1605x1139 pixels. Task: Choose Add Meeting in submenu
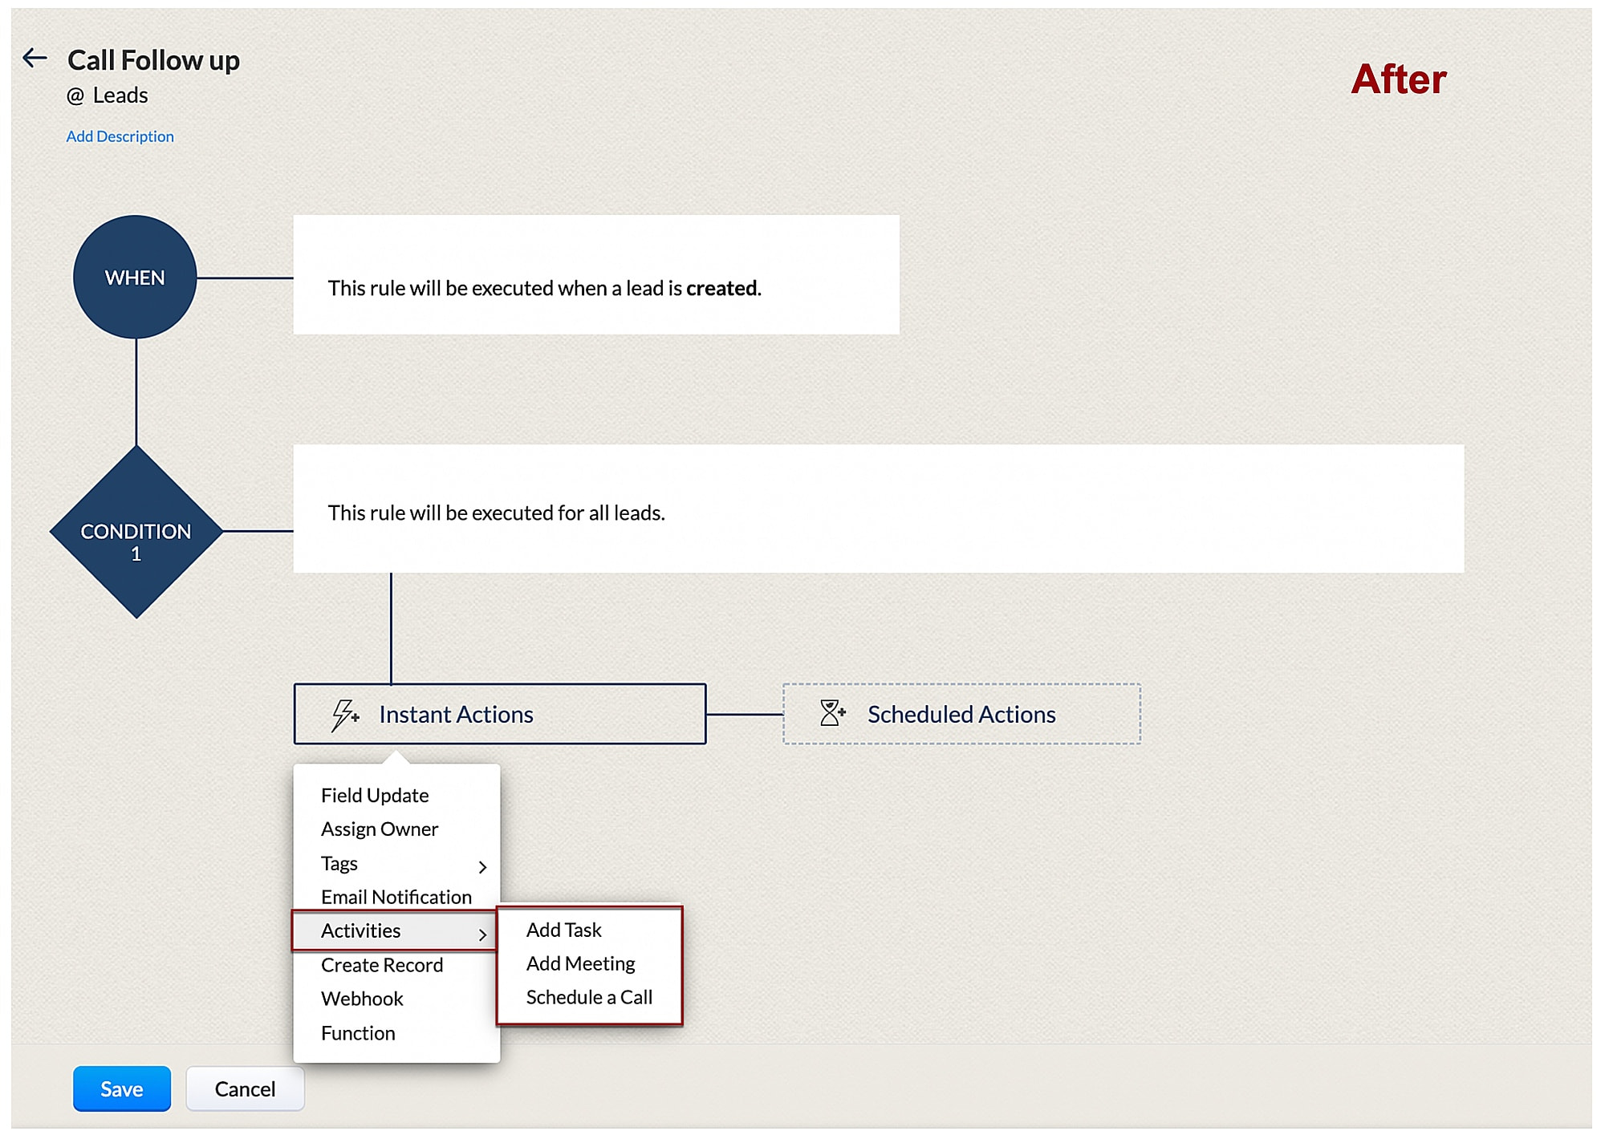click(x=580, y=963)
